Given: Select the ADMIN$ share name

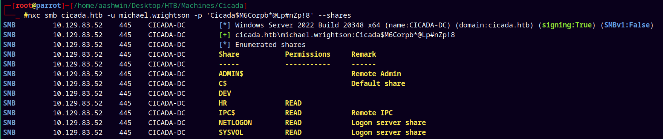Looking at the screenshot, I should 231,74.
